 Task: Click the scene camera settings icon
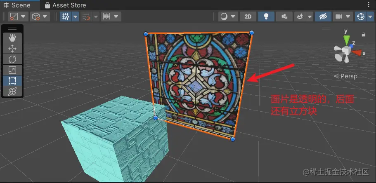tap(339, 16)
